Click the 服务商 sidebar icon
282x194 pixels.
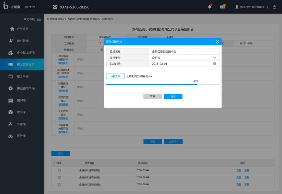pos(10,136)
